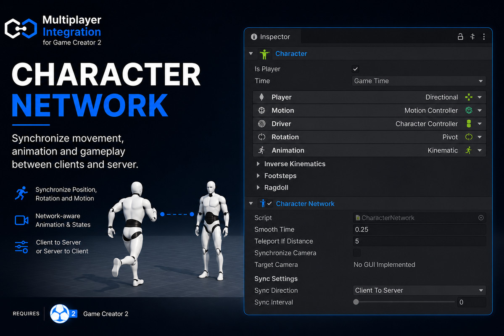The width and height of the screenshot is (504, 336).
Task: Click the Player row icon
Action: (x=261, y=97)
